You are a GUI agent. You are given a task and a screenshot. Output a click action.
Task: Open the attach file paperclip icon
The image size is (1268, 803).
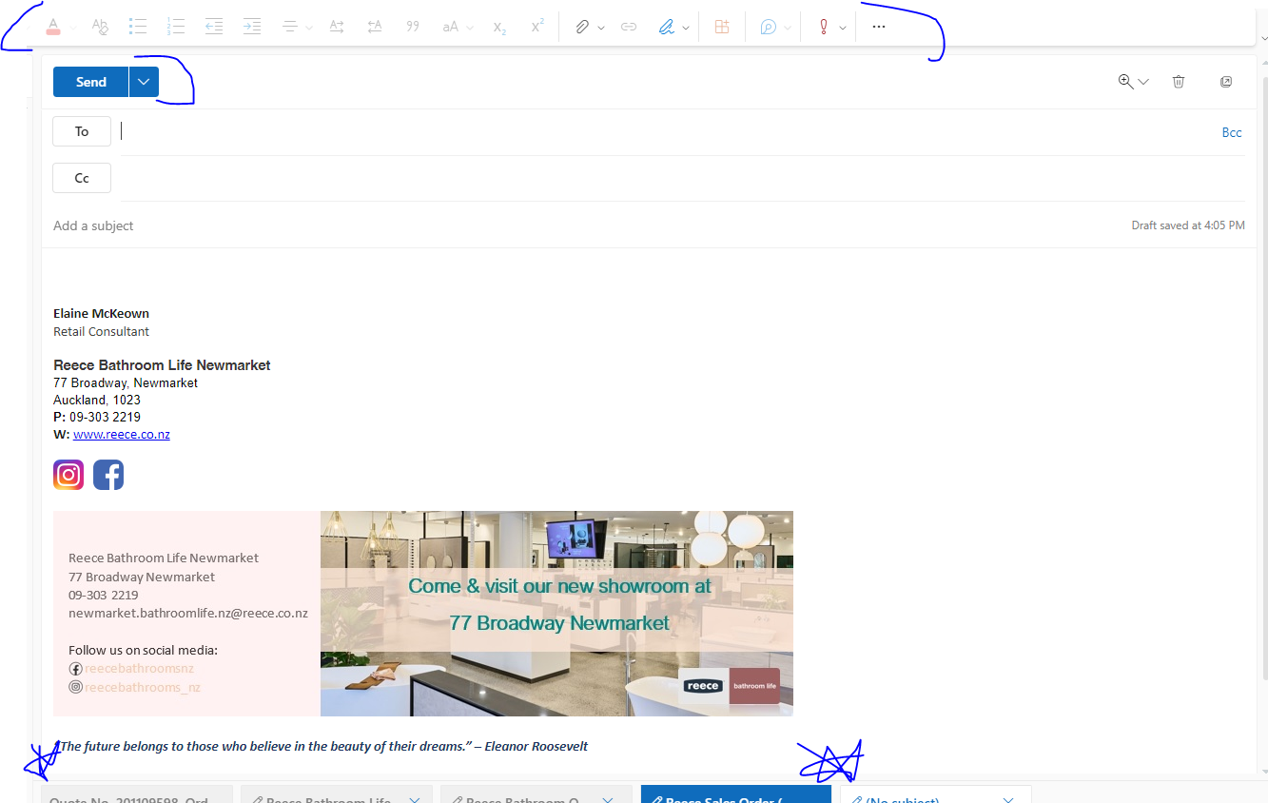[583, 27]
